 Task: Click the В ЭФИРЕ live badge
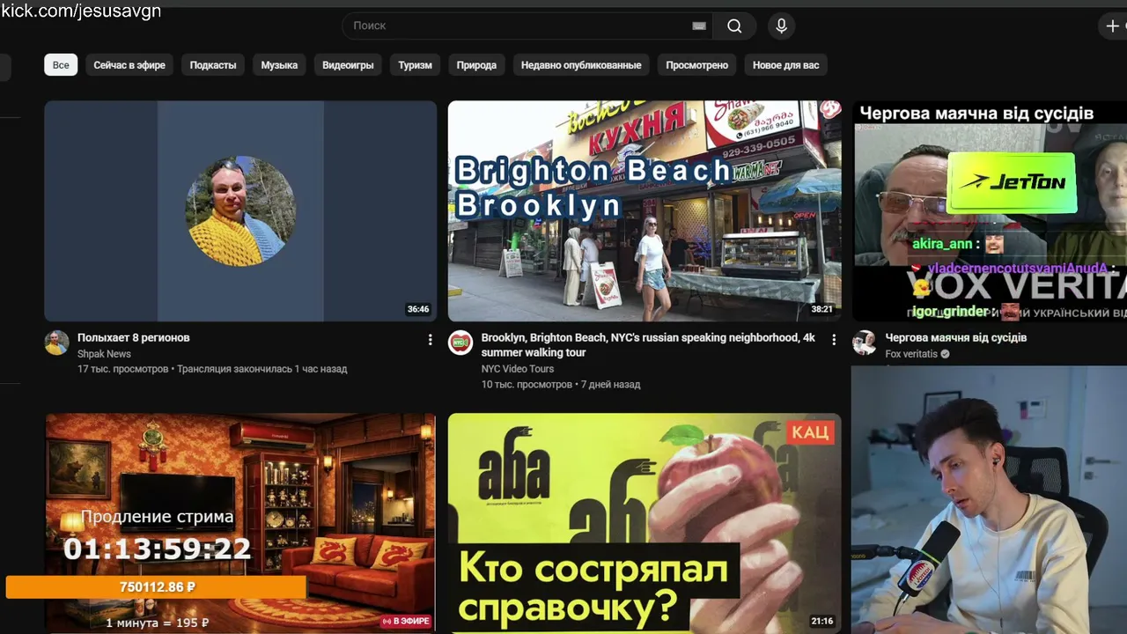pos(406,622)
